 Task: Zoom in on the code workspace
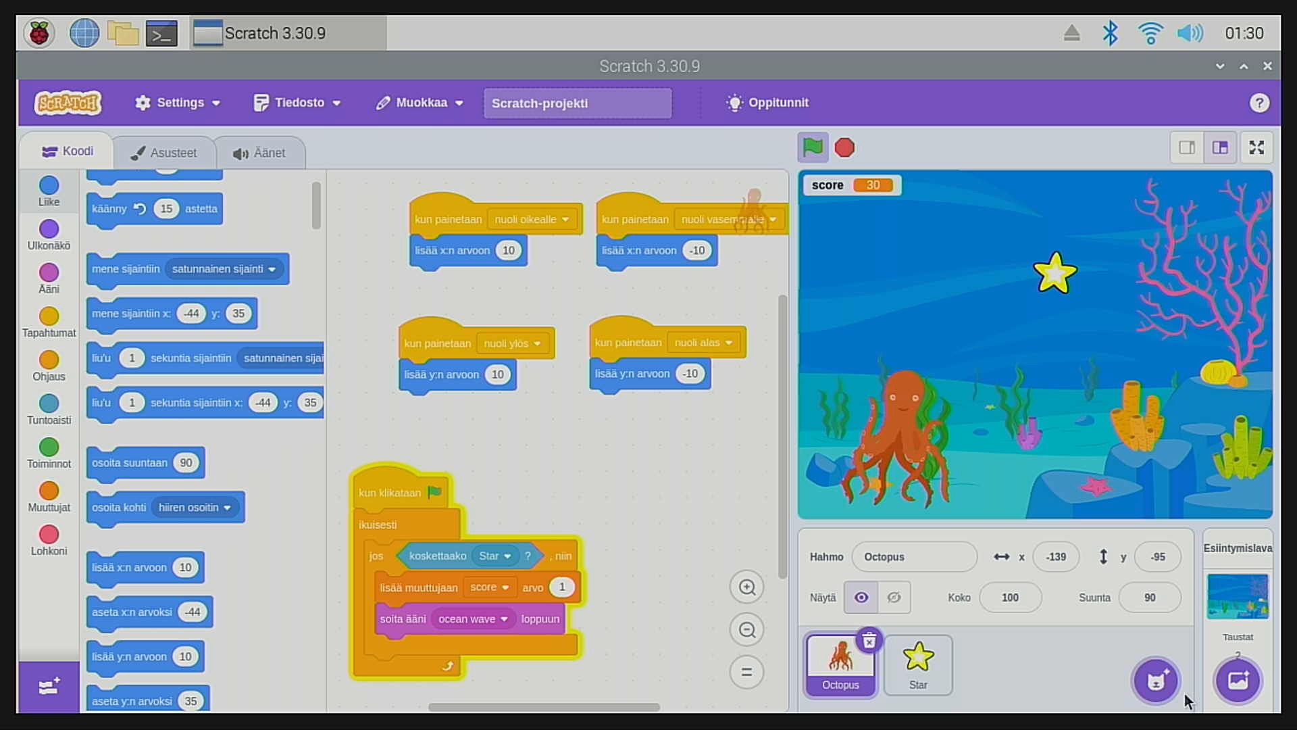click(x=747, y=587)
